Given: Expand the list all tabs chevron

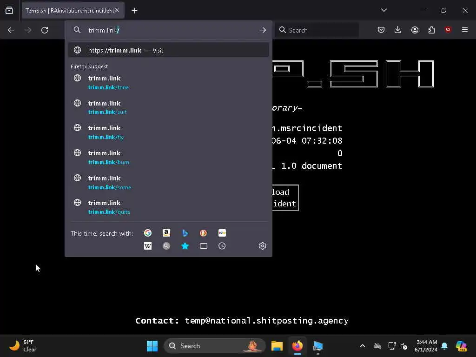Looking at the screenshot, I should (383, 10).
